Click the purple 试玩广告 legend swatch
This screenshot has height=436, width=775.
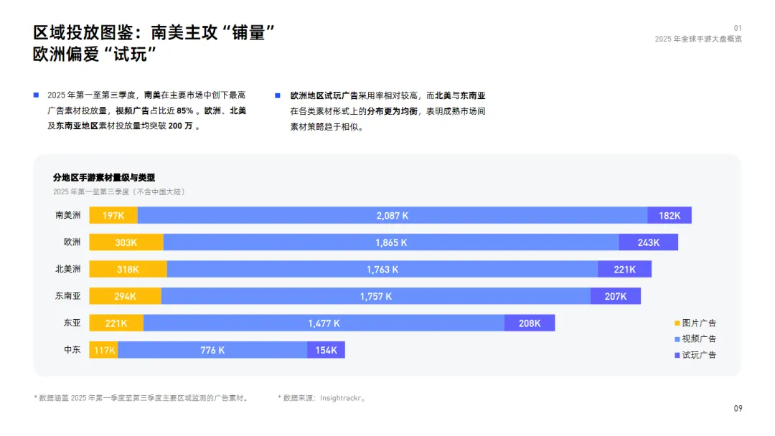(x=677, y=356)
